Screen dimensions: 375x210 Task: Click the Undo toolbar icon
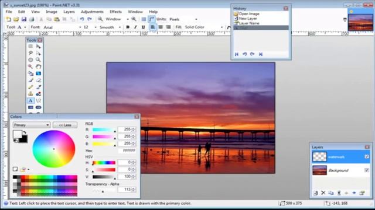82,19
